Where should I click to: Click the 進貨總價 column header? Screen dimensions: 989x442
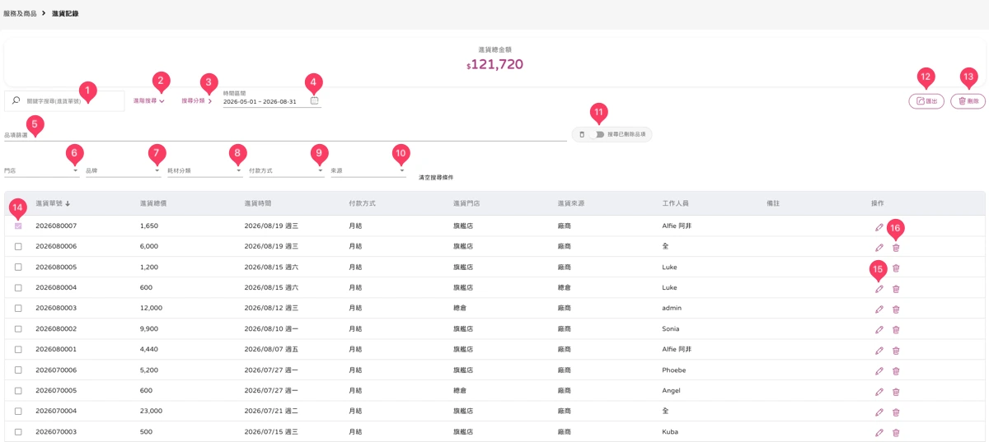point(153,202)
